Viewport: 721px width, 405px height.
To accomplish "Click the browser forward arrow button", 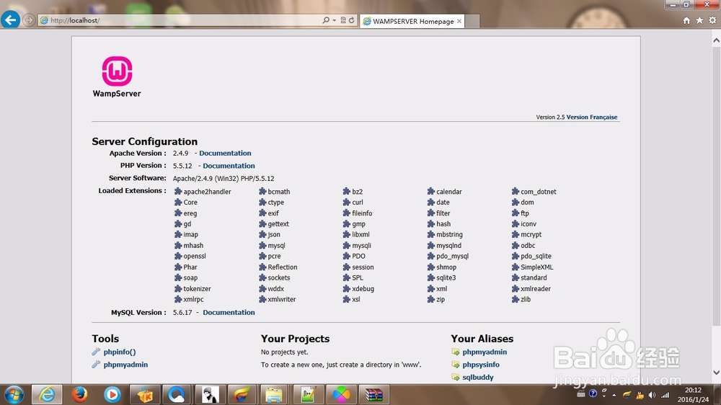I will tap(29, 20).
